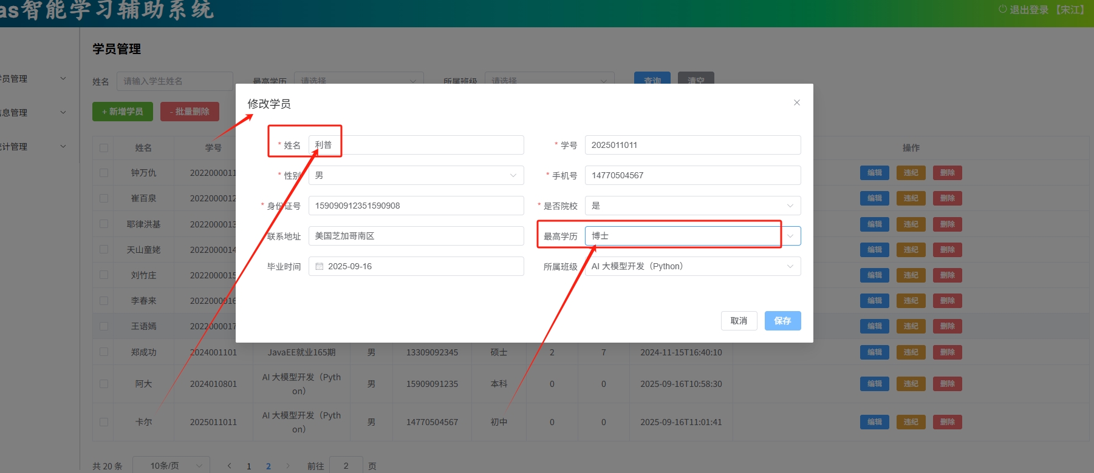Image resolution: width=1094 pixels, height=473 pixels.
Task: Go to page 1 in pagination
Action: (x=249, y=466)
